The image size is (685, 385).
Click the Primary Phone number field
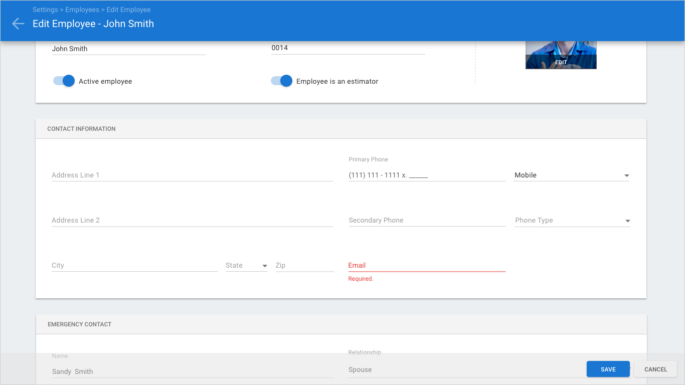coord(427,175)
